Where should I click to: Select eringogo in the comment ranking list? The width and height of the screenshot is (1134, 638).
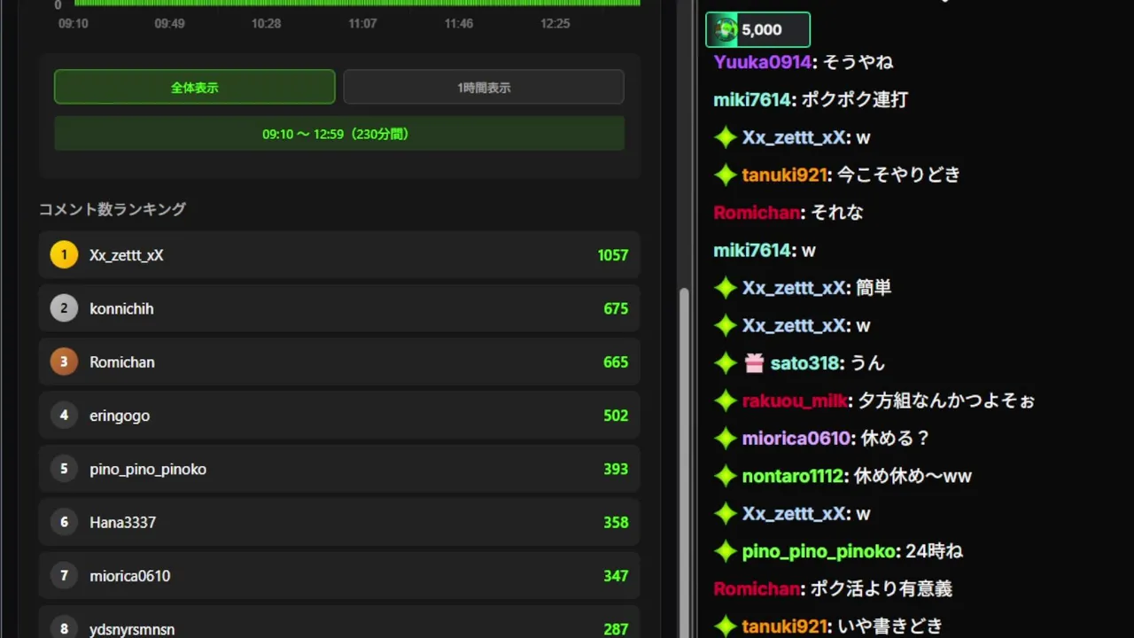tap(339, 416)
